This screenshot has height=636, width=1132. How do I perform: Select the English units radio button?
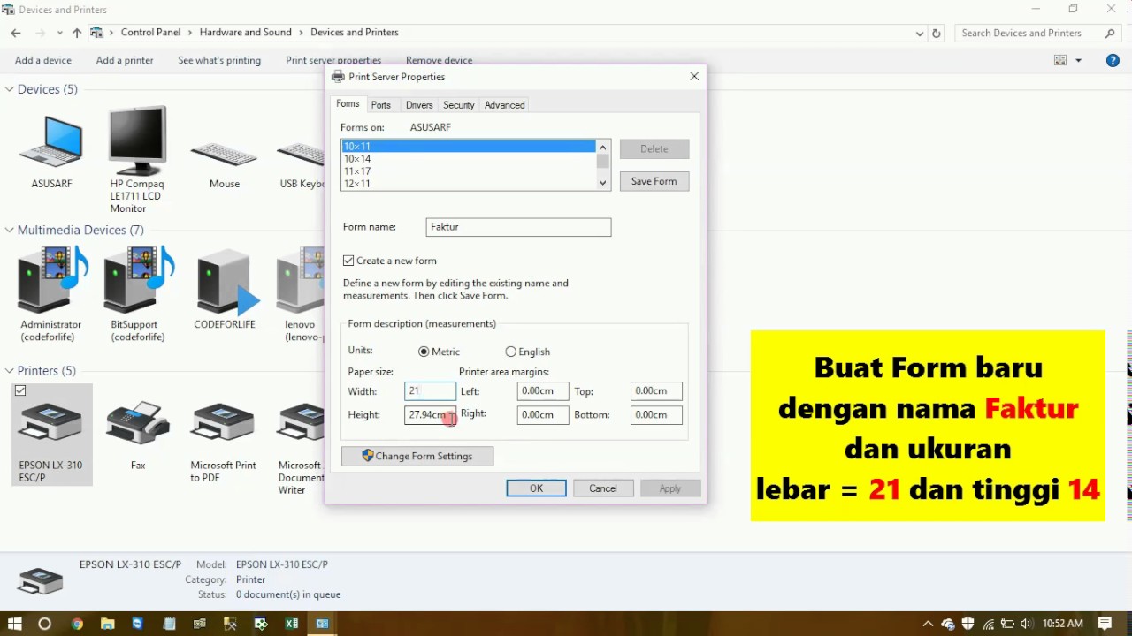510,352
